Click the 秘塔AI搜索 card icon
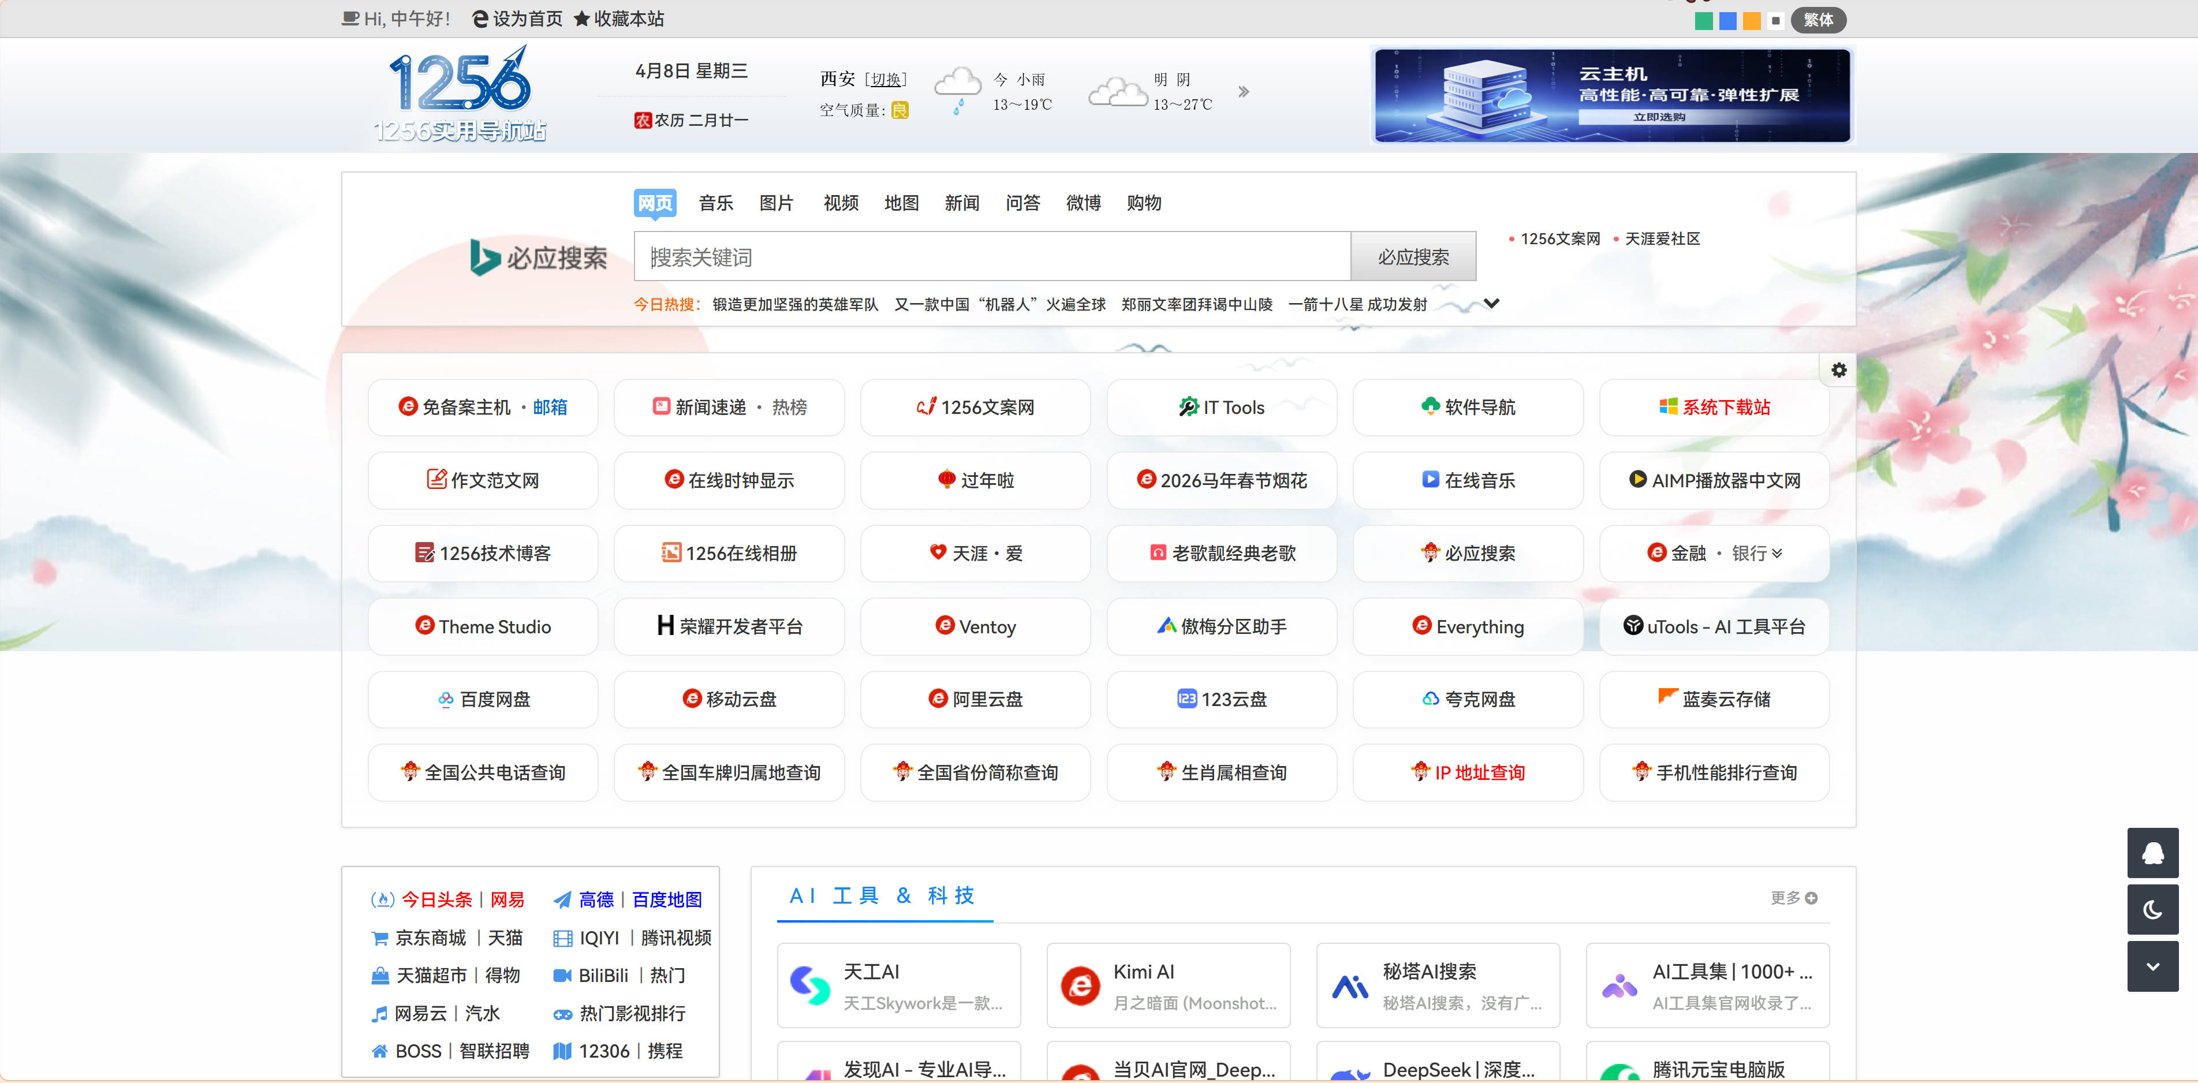This screenshot has height=1083, width=2198. [x=1350, y=985]
